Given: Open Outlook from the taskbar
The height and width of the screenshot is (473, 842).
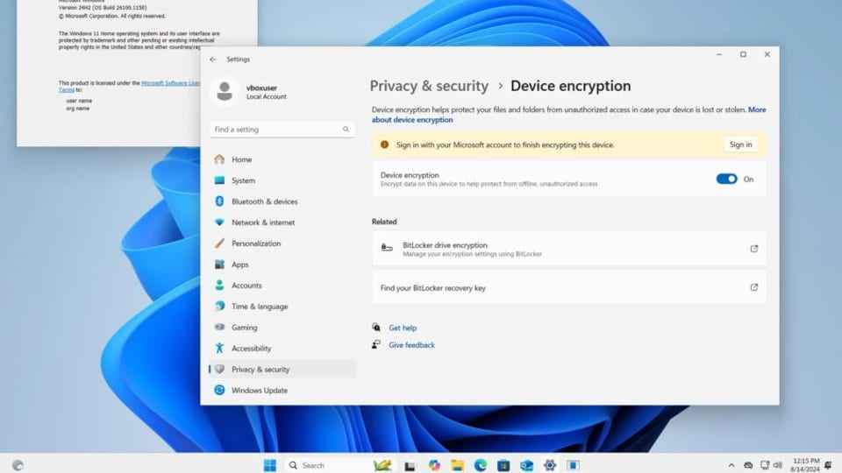Looking at the screenshot, I should 526,465.
